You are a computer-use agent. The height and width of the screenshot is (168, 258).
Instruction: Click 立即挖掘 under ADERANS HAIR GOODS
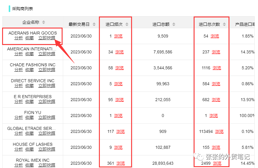(47, 38)
